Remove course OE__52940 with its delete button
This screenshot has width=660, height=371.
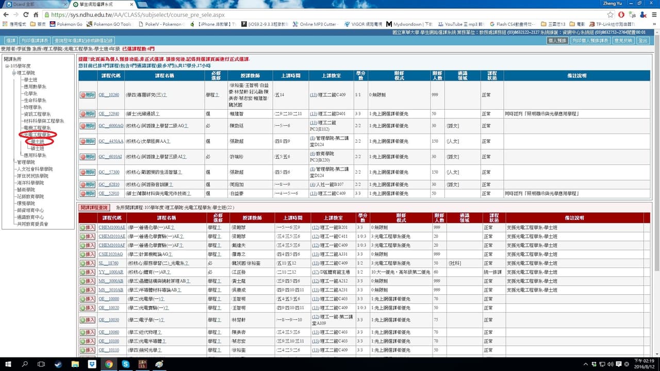click(x=87, y=114)
